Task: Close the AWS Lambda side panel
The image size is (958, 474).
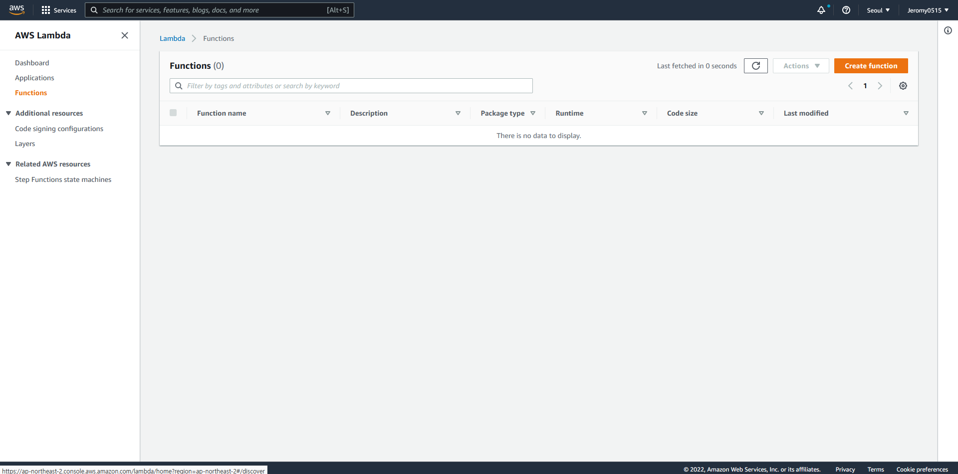Action: tap(125, 35)
